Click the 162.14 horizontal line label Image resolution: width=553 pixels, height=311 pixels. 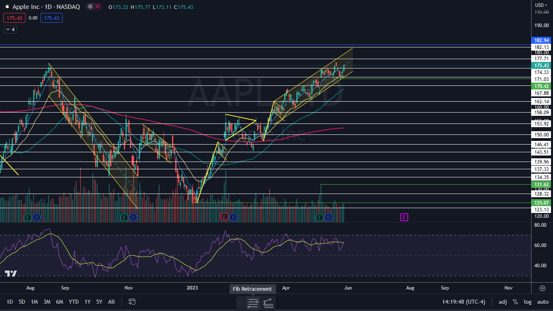click(542, 101)
